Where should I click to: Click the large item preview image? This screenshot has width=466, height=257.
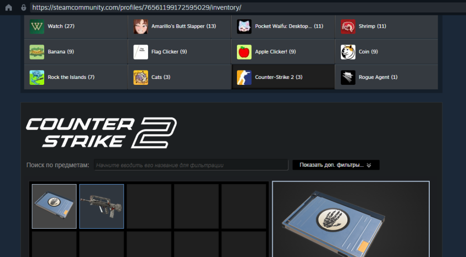351,219
